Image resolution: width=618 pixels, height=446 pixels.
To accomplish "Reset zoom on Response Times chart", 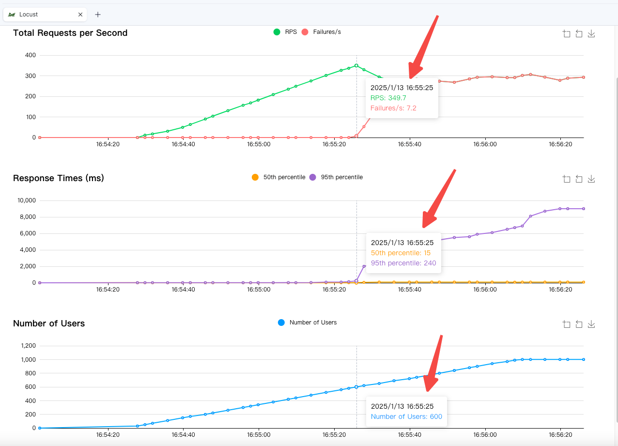I will tap(579, 179).
